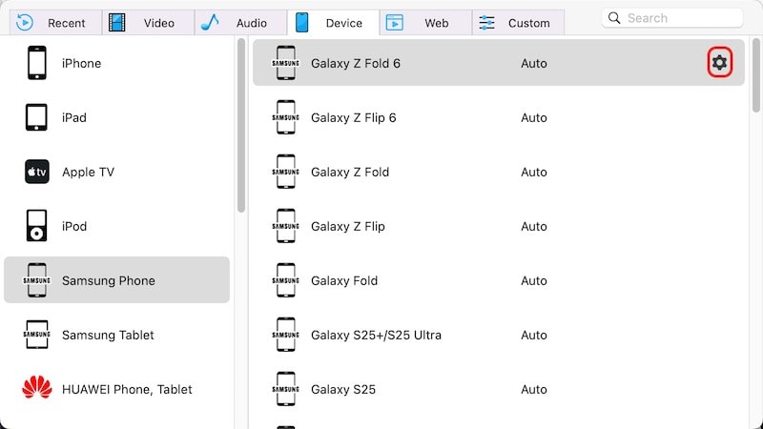Select the iPad icon in category list
The height and width of the screenshot is (429, 763).
(x=37, y=117)
